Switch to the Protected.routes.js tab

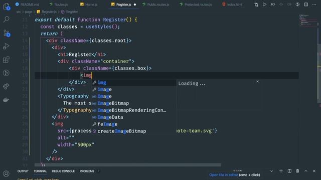pos(196,4)
